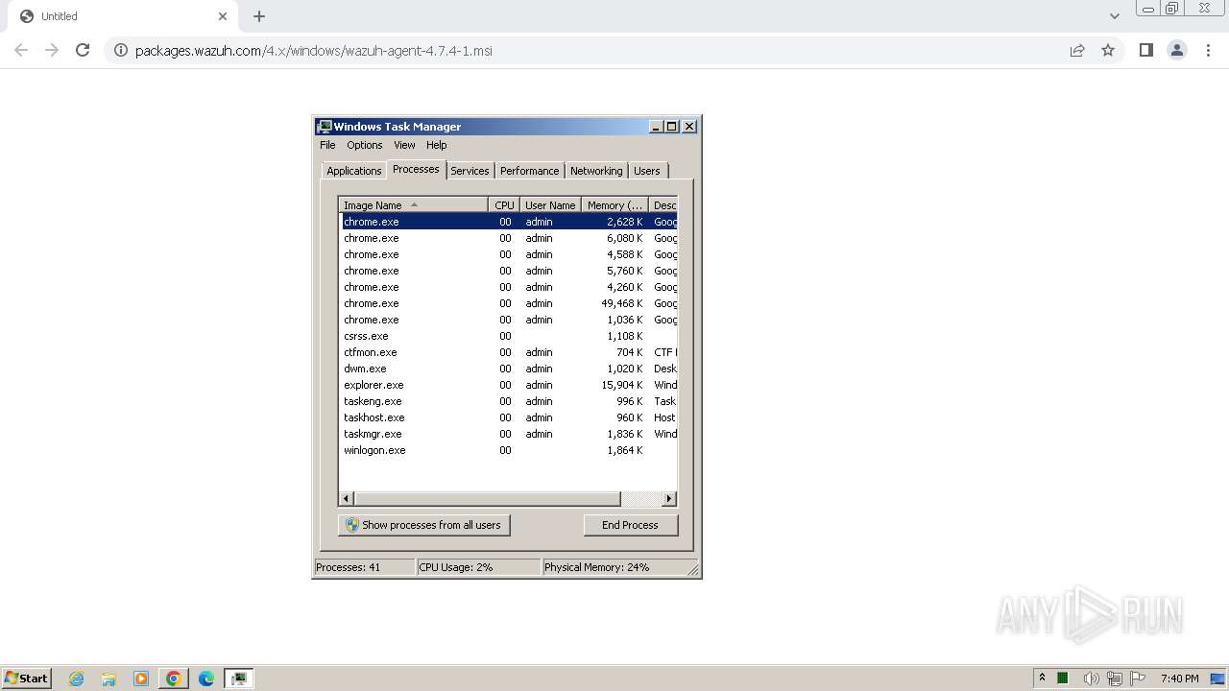Screen dimensions: 1229x691
Task: Switch to the Processes tab
Action: 416,169
